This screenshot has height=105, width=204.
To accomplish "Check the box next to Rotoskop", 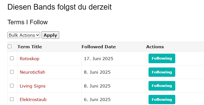I will point(12,58).
